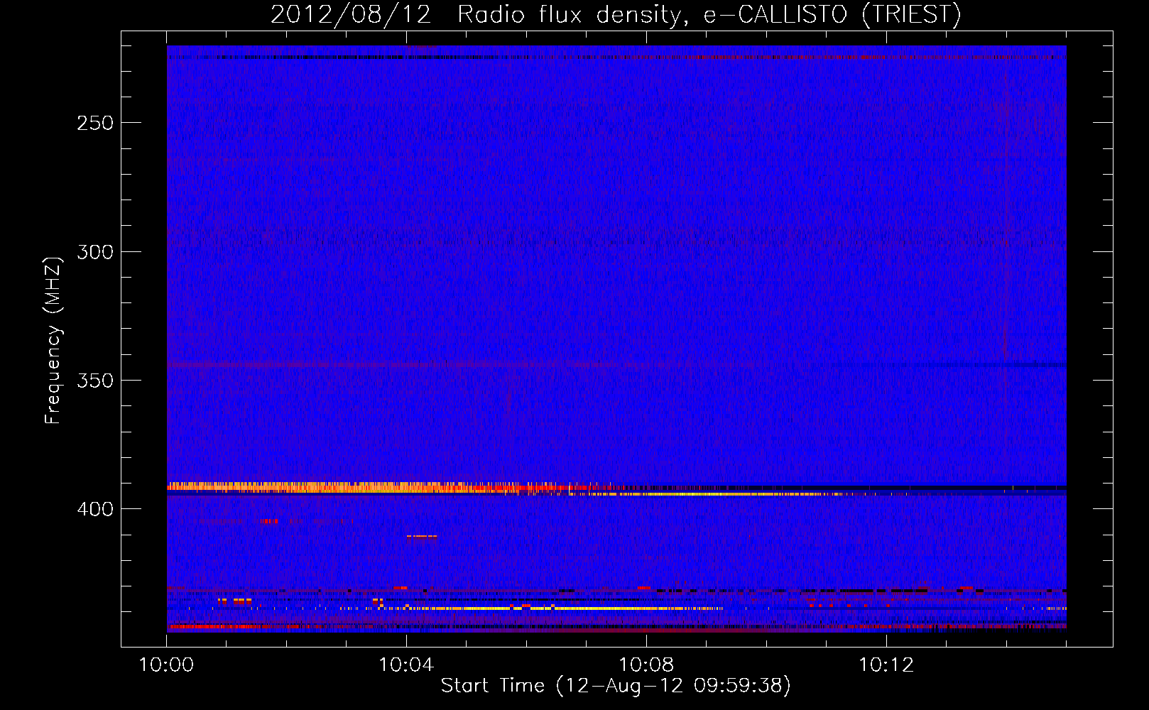Screen dimensions: 1149x710
Task: Select the 350 frequency tick label
Action: tap(95, 381)
